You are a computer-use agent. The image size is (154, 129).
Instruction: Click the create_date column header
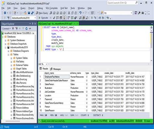pyautogui.click(x=114, y=73)
